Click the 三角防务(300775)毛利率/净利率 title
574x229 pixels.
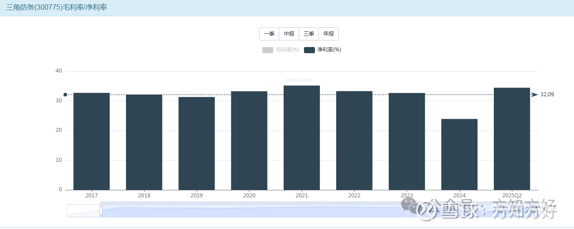click(x=56, y=7)
